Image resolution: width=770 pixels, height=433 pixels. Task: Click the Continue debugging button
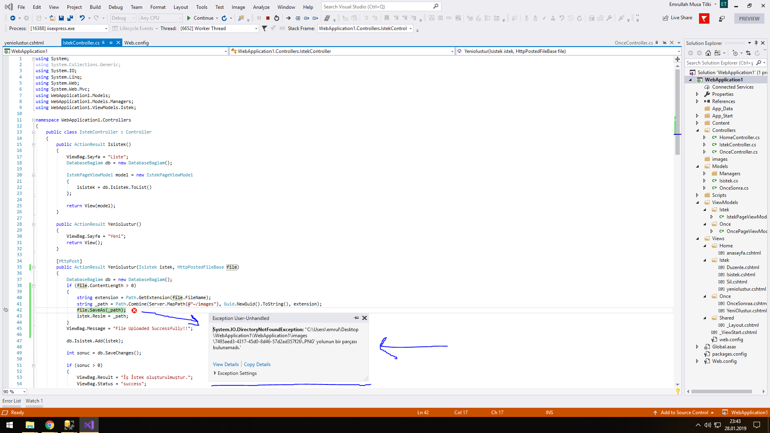click(200, 18)
